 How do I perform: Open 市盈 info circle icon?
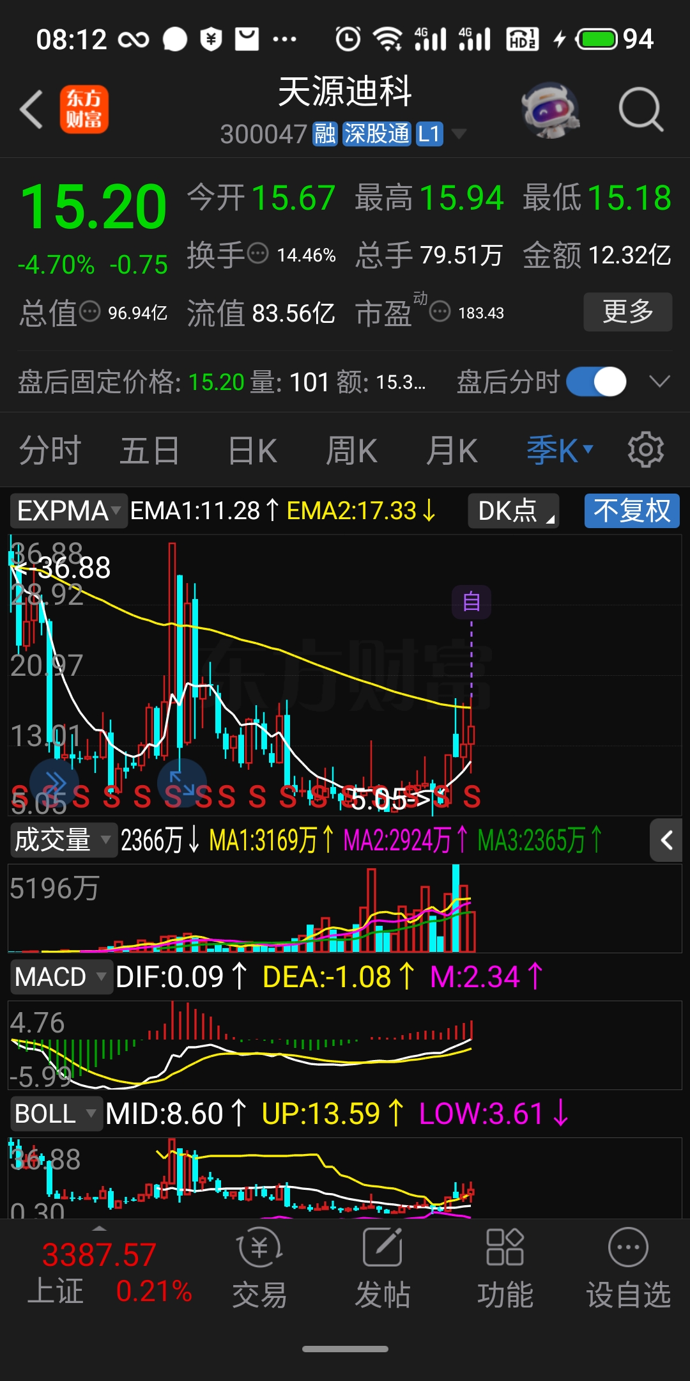coord(440,312)
